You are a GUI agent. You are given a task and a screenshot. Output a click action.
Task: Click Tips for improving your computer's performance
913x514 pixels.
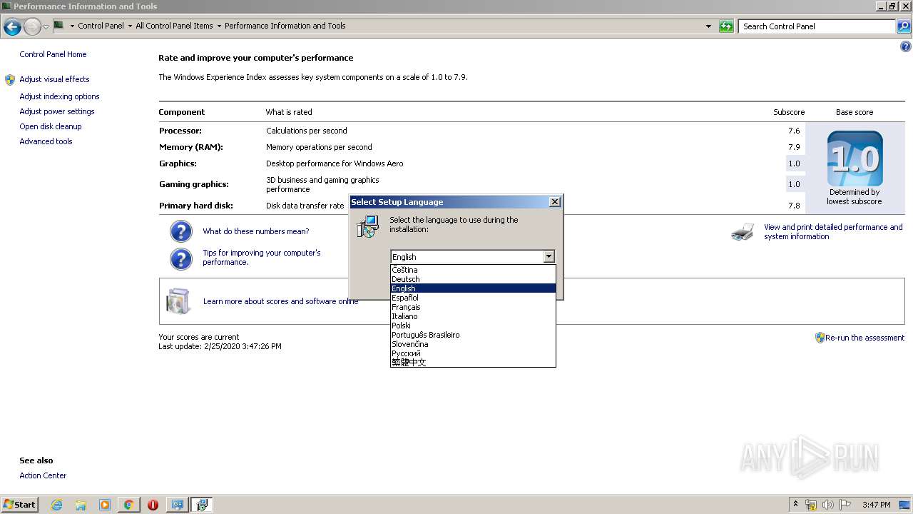point(262,258)
